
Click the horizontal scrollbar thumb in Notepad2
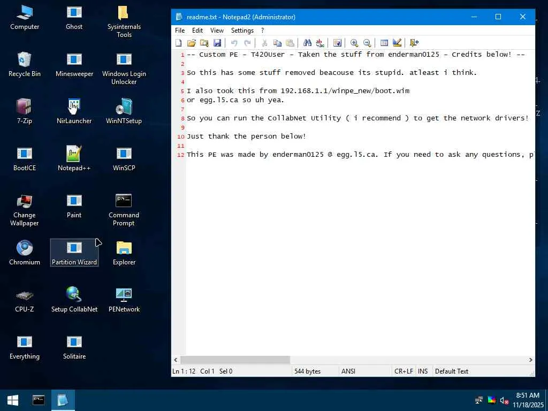coord(235,360)
